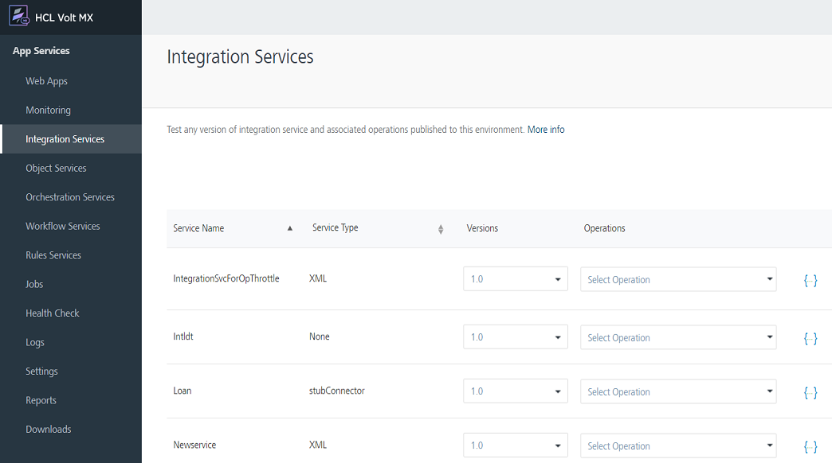This screenshot has height=463, width=832.
Task: Click the braces icon for Newservice
Action: pos(810,446)
